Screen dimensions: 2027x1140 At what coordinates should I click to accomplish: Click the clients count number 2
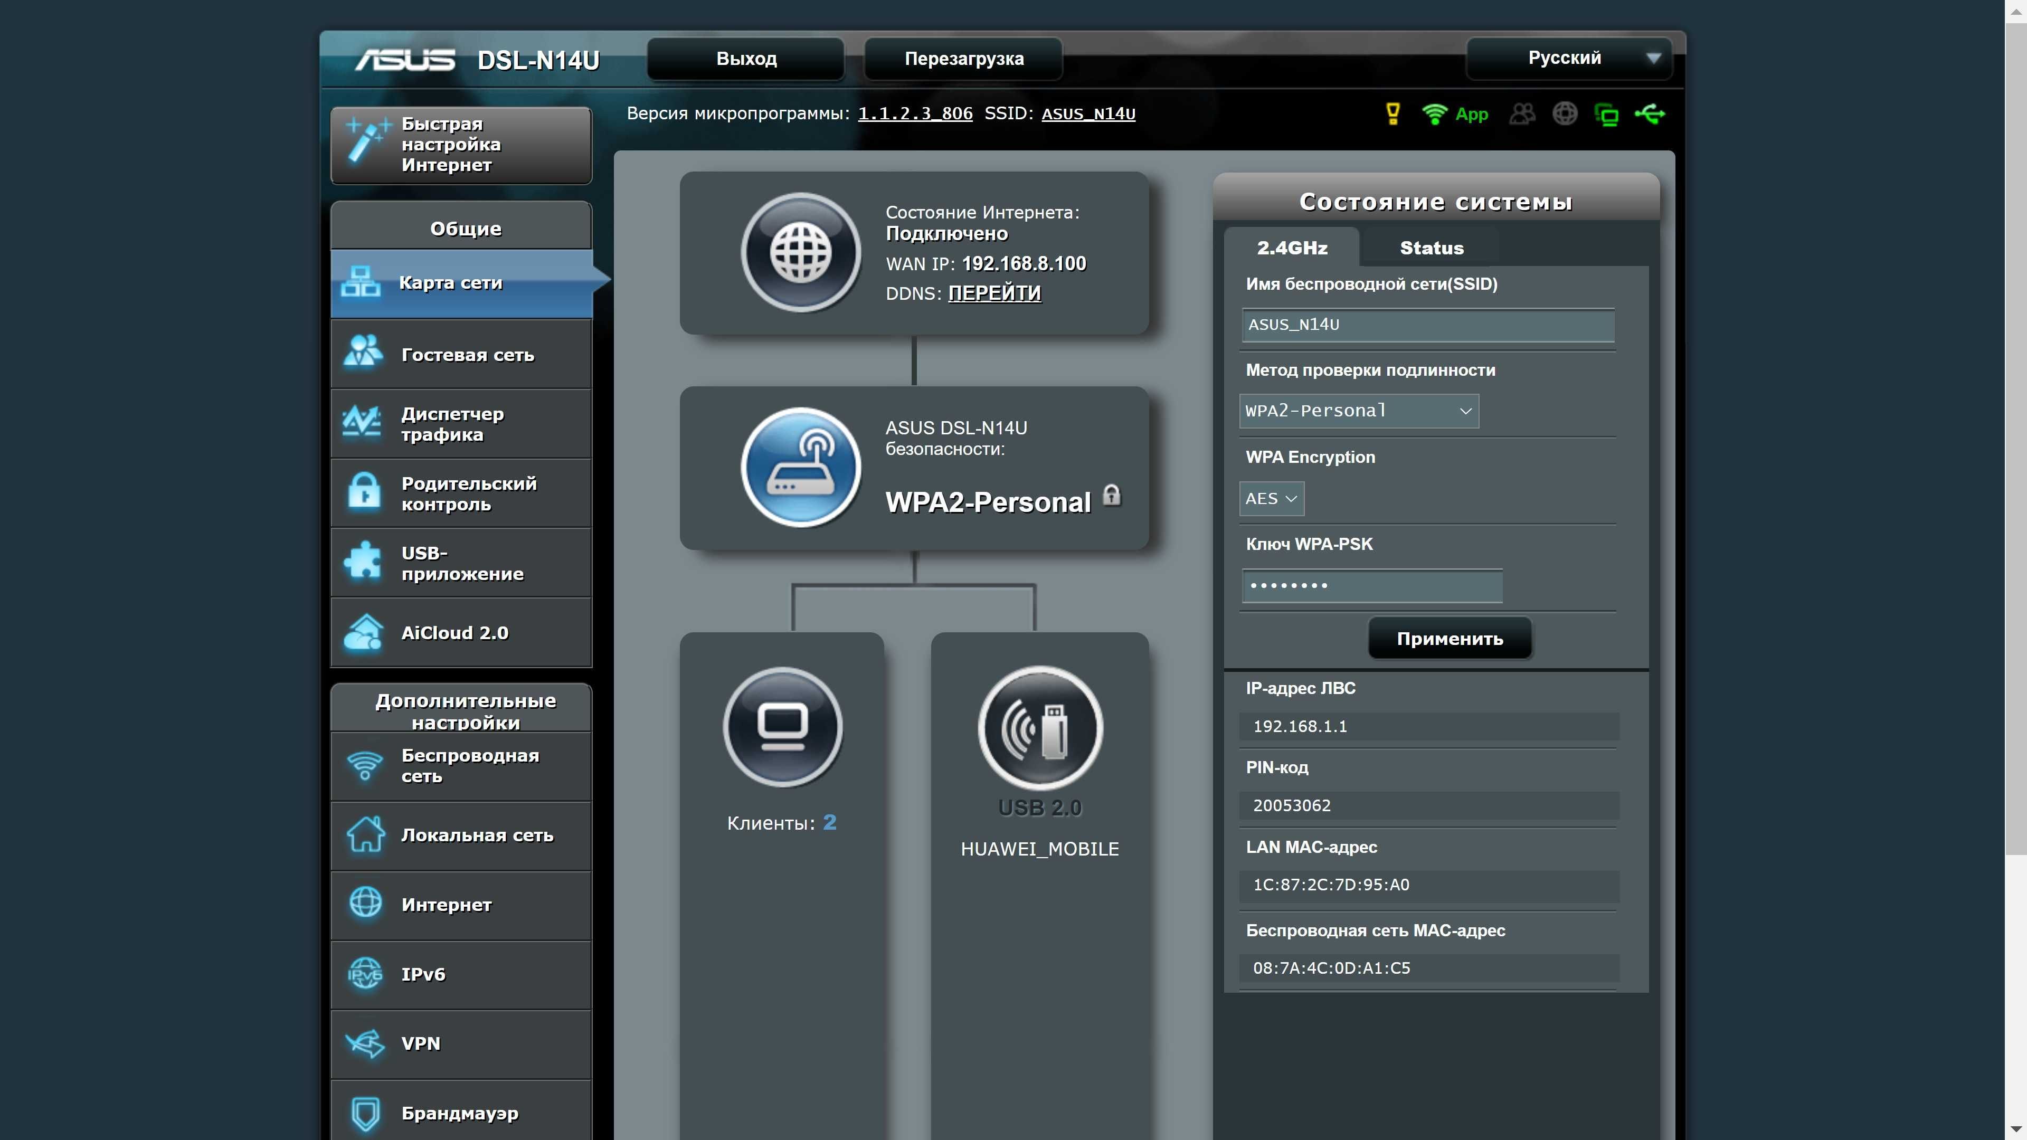829,822
